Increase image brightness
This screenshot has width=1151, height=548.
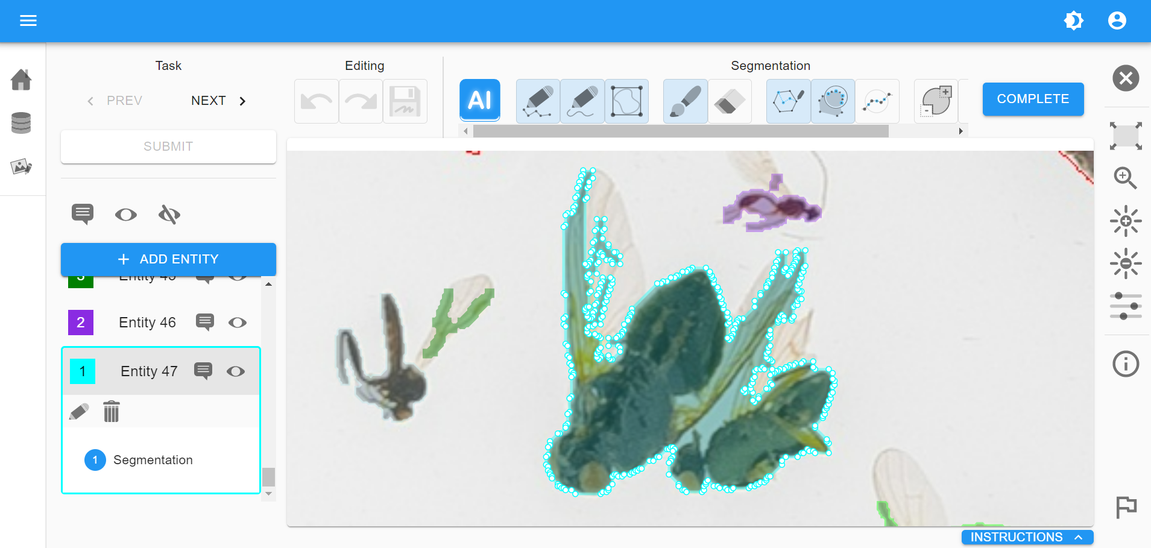pos(1126,221)
